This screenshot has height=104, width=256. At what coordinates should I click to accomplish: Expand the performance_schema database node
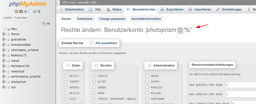pyautogui.click(x=4, y=77)
